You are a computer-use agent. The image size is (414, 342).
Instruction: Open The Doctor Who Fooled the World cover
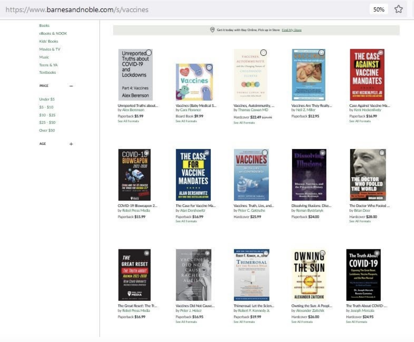click(368, 175)
